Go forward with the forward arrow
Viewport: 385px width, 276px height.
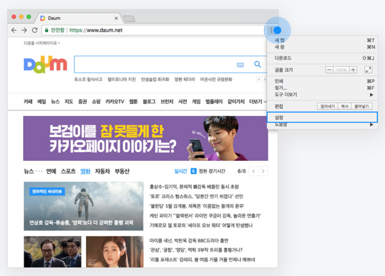24,30
